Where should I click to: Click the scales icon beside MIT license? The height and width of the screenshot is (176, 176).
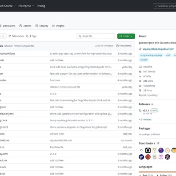[140, 72]
